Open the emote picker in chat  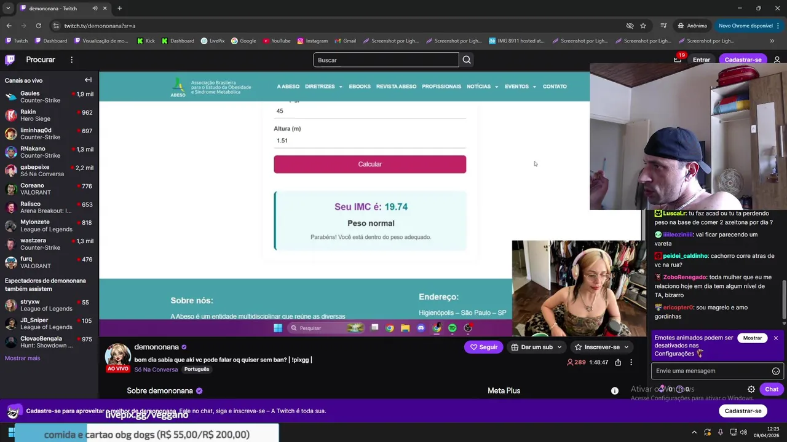(776, 371)
